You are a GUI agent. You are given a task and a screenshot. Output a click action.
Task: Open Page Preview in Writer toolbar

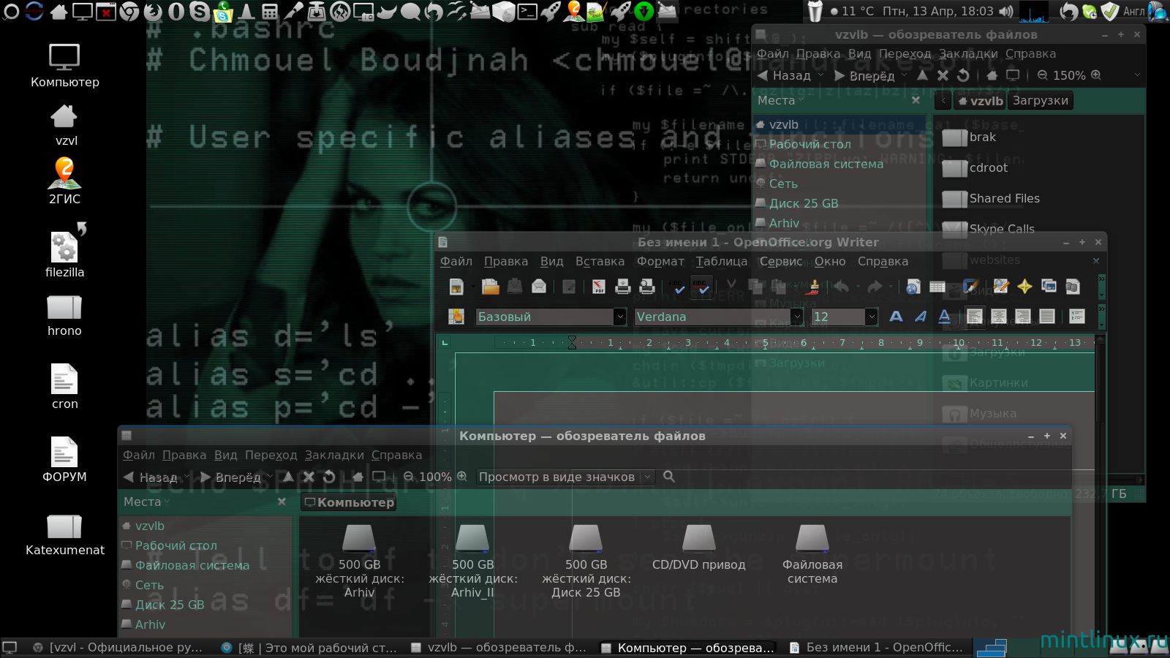point(646,287)
